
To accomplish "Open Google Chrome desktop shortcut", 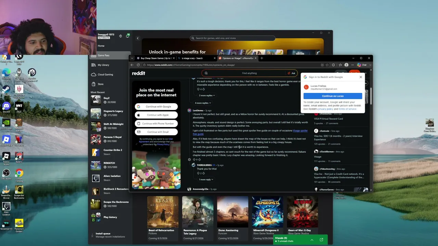I will click(x=19, y=175).
